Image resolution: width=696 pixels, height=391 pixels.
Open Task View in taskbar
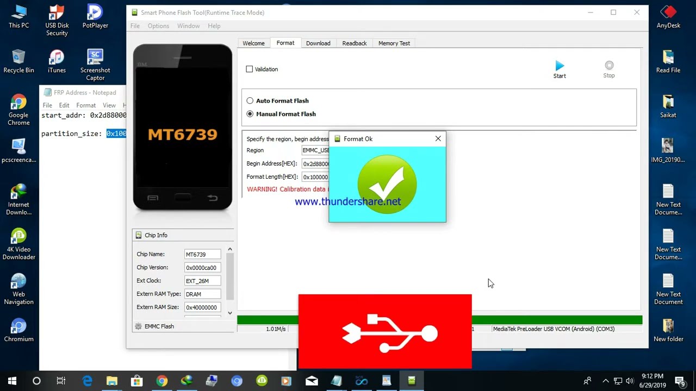coord(61,381)
